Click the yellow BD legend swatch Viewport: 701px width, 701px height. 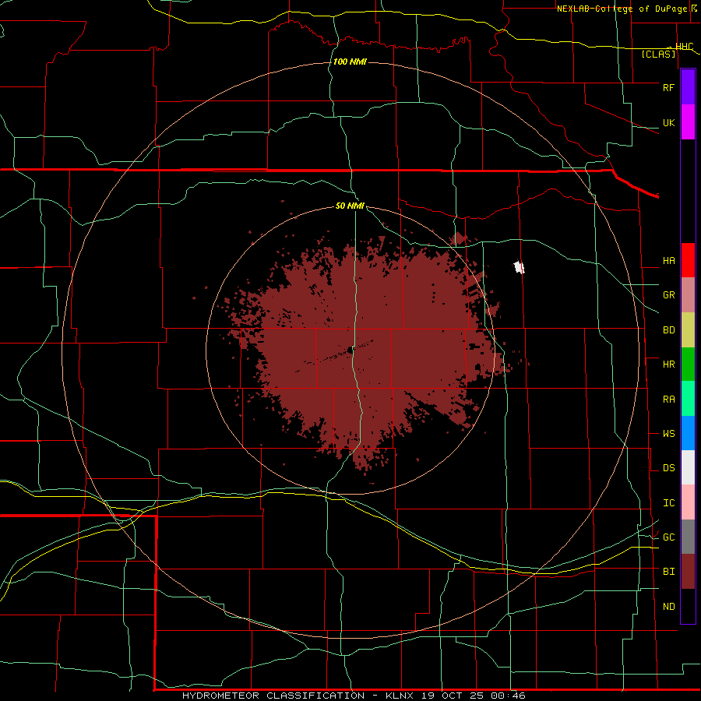click(x=688, y=330)
